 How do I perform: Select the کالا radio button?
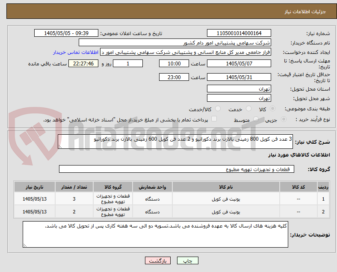[272, 109]
